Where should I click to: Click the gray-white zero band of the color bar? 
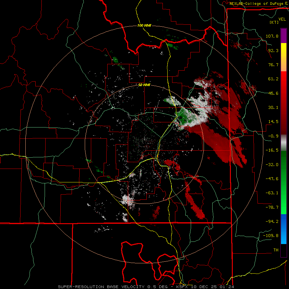pos(284,143)
